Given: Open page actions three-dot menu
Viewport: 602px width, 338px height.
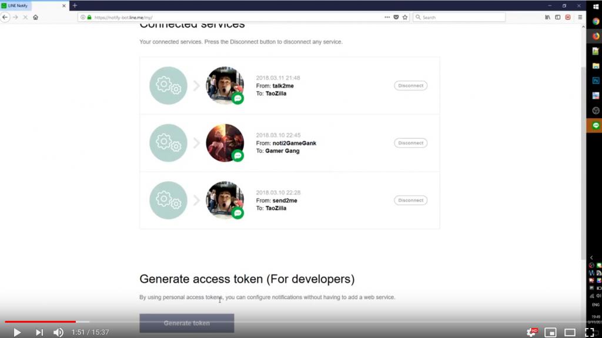Looking at the screenshot, I should (387, 17).
